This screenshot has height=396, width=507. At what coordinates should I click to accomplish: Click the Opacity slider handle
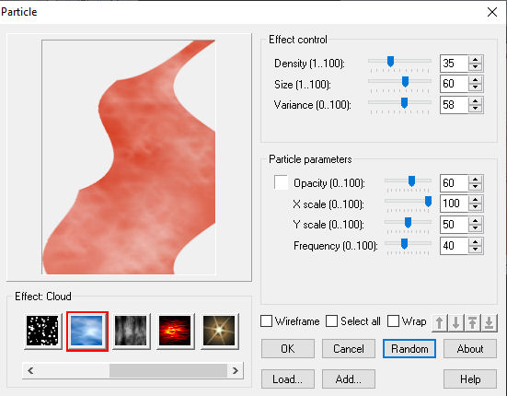pyautogui.click(x=411, y=181)
